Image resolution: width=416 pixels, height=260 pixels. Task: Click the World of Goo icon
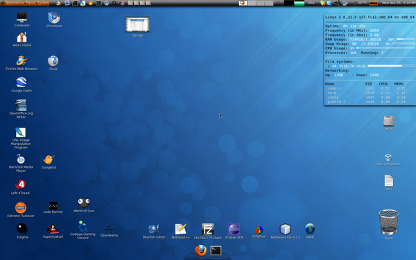tap(84, 205)
